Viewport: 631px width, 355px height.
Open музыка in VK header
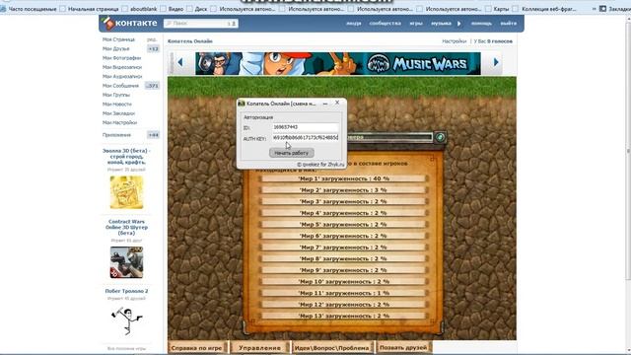tap(441, 24)
